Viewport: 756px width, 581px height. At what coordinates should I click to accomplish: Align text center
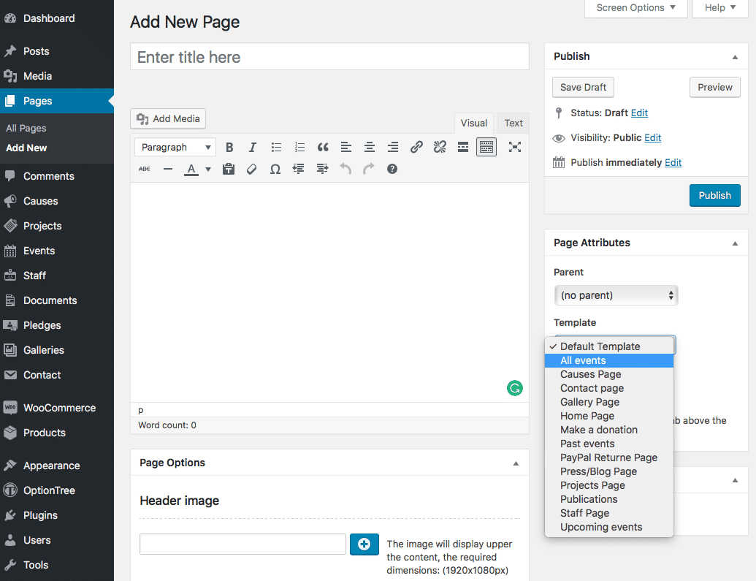tap(370, 147)
